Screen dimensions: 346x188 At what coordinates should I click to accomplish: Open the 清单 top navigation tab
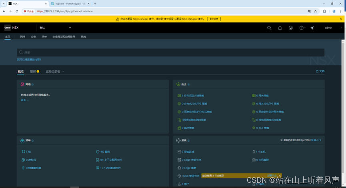(x=44, y=37)
